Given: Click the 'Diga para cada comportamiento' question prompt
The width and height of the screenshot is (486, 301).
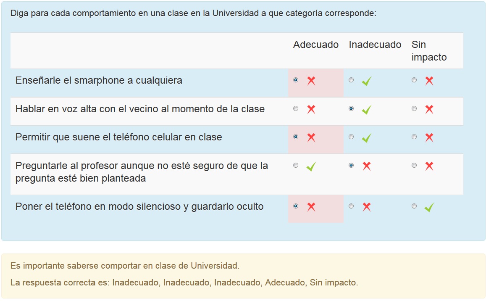Looking at the screenshot, I should [x=193, y=13].
